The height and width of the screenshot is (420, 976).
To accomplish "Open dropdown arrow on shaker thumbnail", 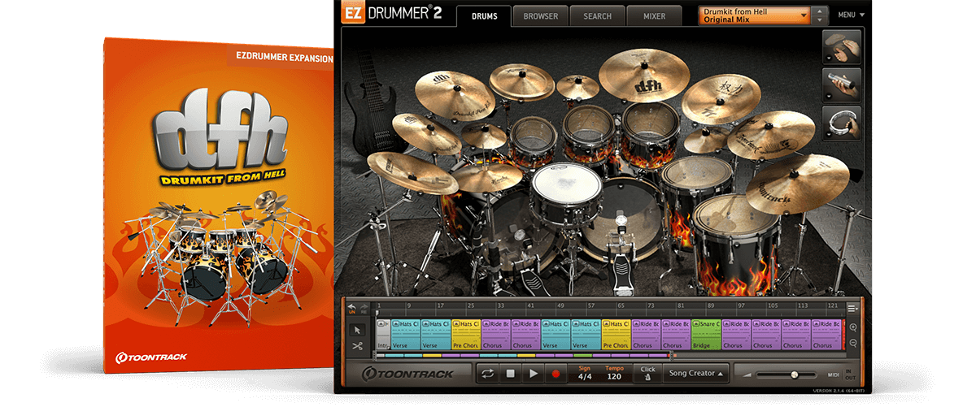I will coord(829,96).
